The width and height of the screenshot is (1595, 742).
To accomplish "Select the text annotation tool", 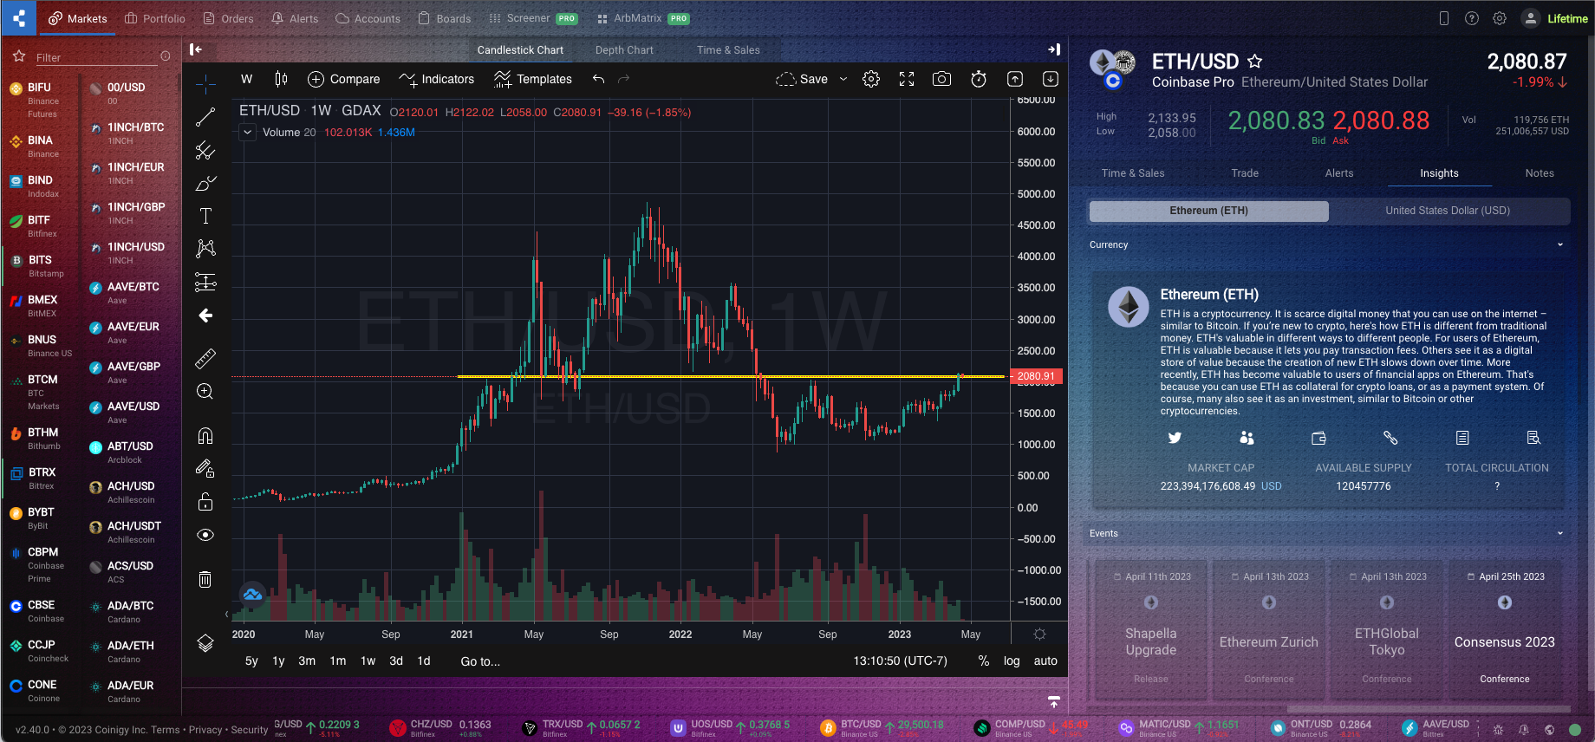I will [205, 216].
